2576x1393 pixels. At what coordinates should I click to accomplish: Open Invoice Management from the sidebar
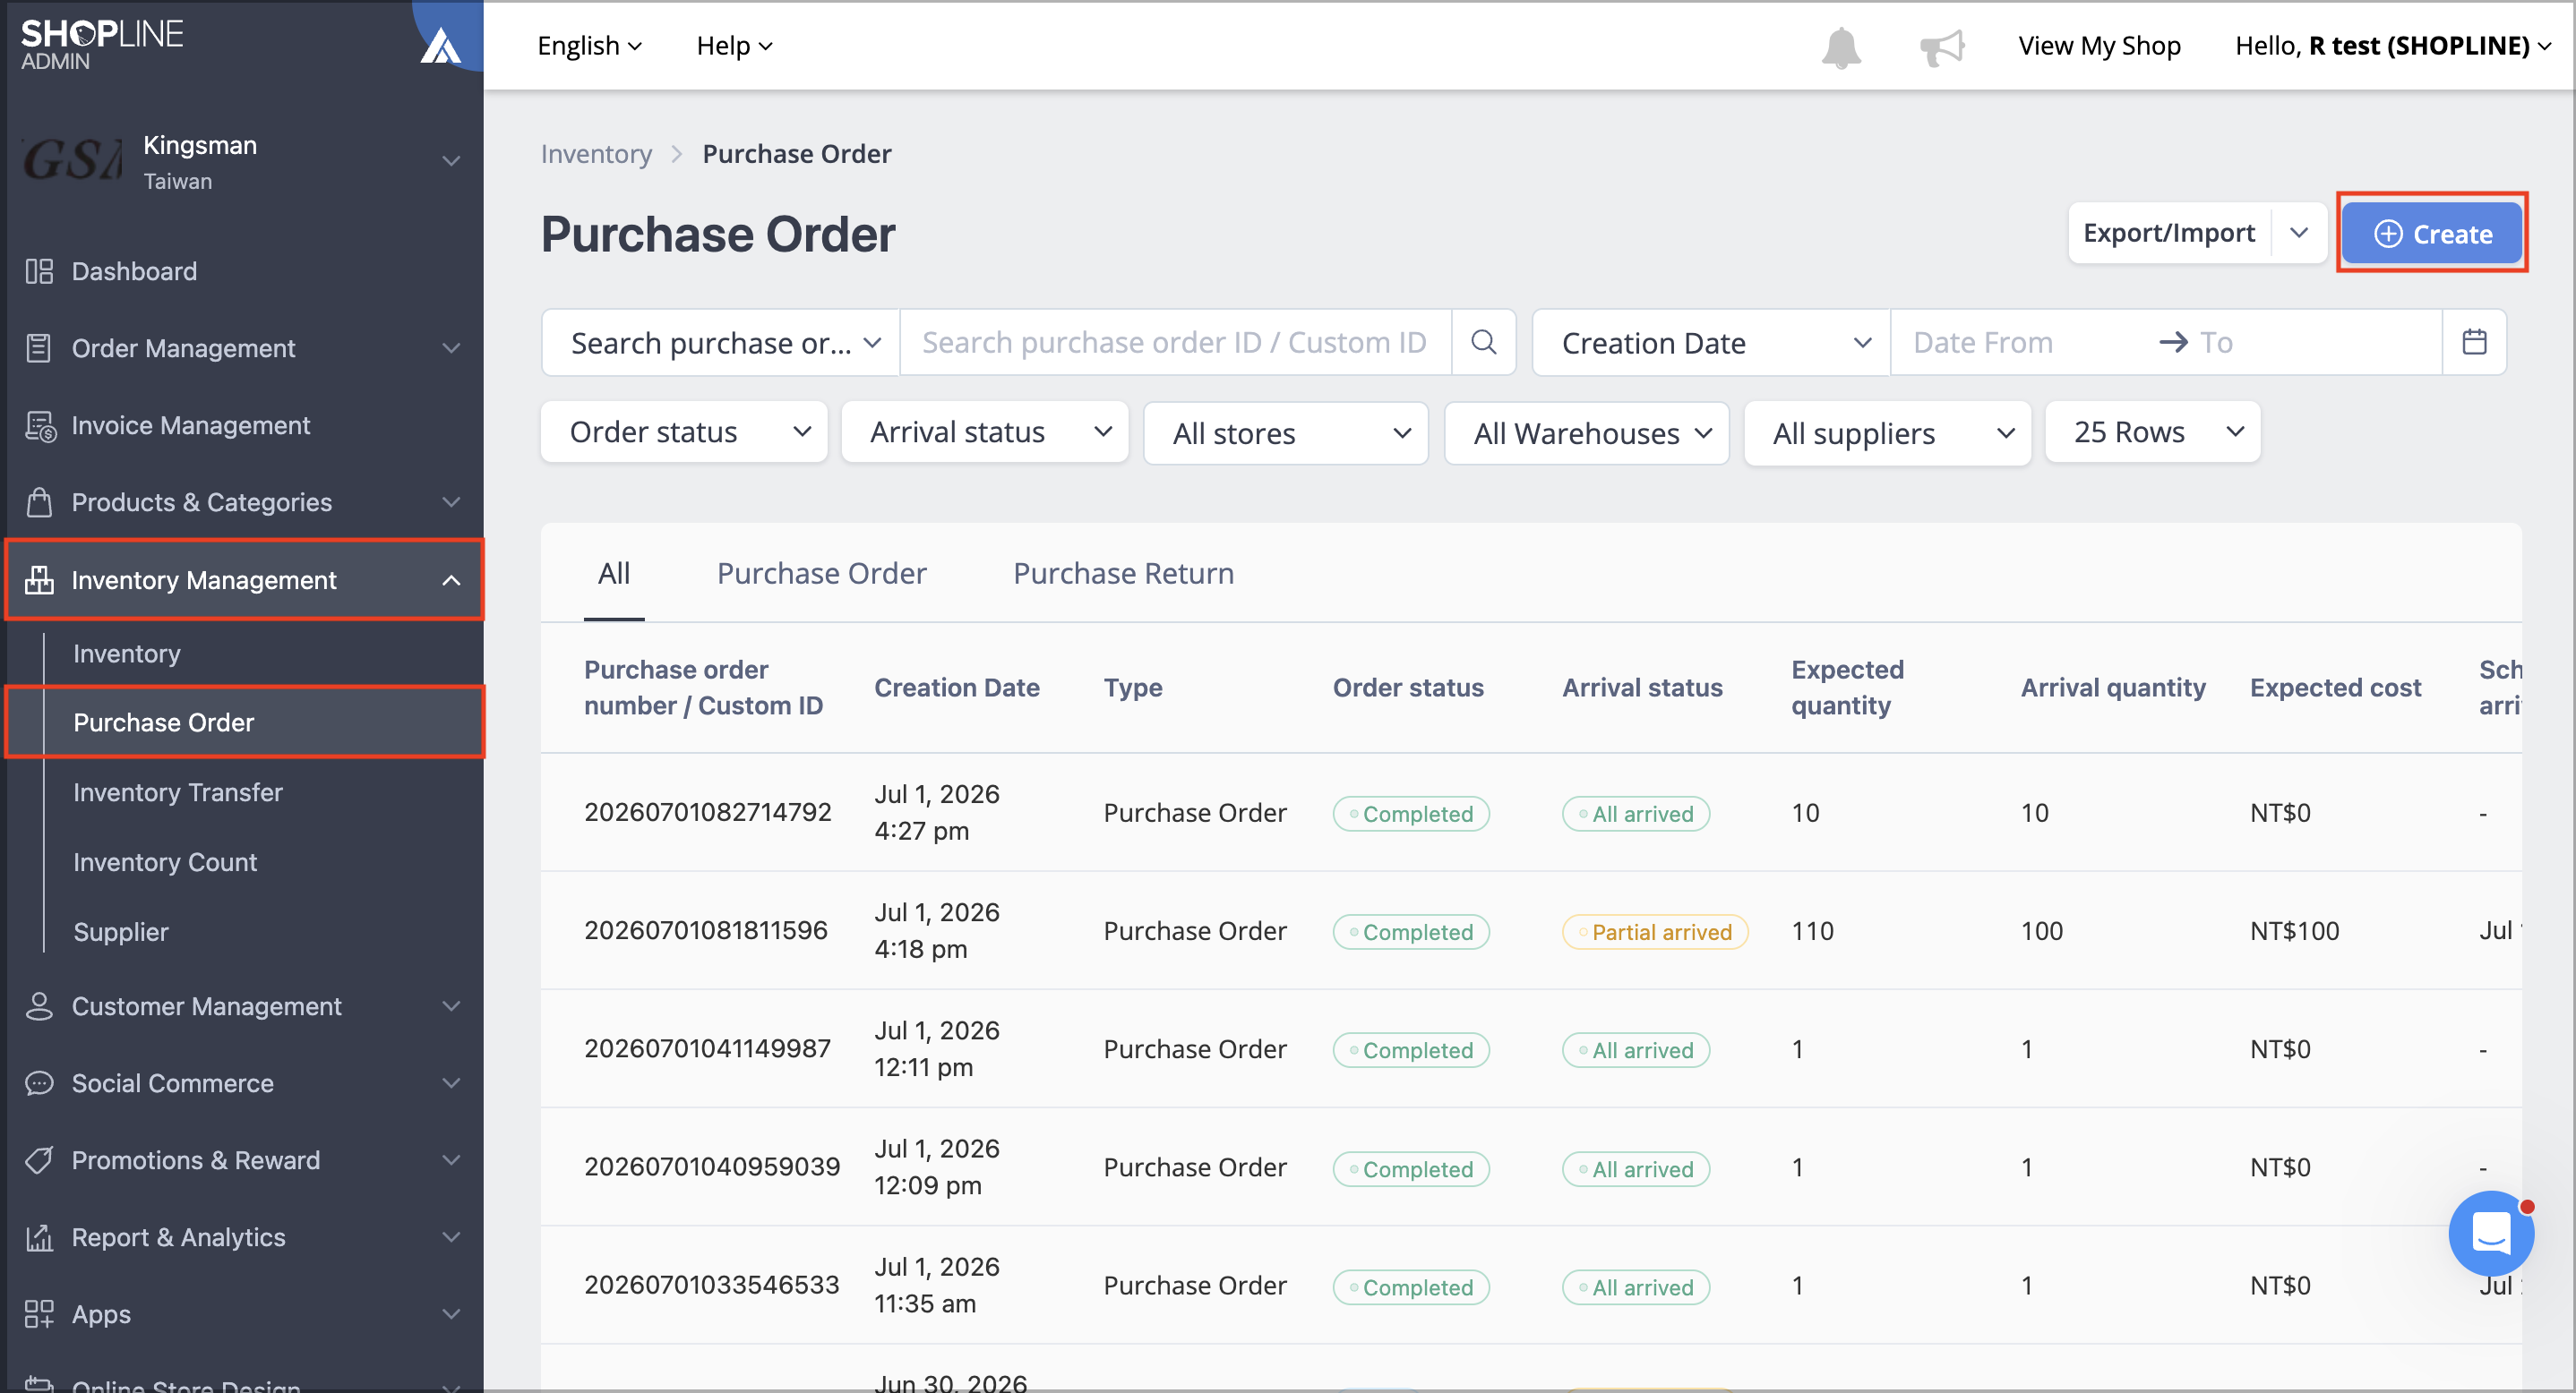pyautogui.click(x=191, y=426)
